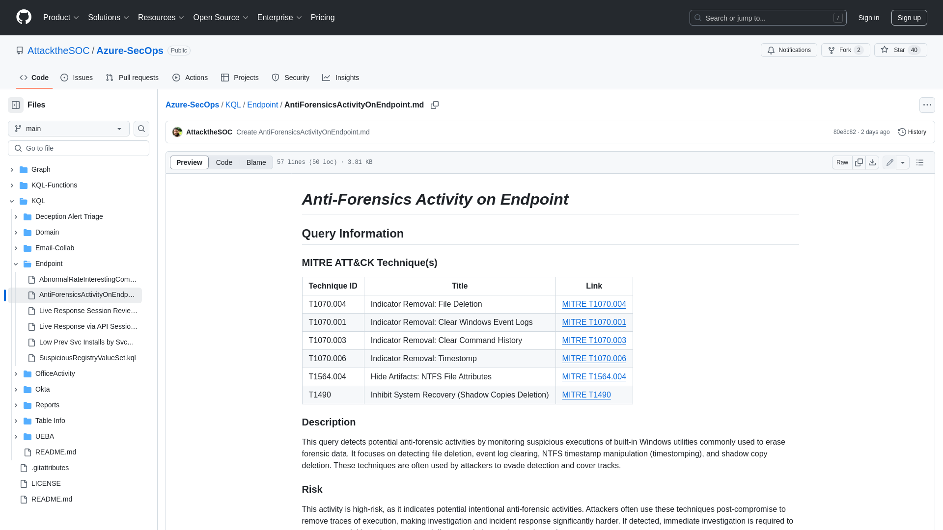Image resolution: width=943 pixels, height=530 pixels.
Task: Open the document outline list
Action: [920, 162]
